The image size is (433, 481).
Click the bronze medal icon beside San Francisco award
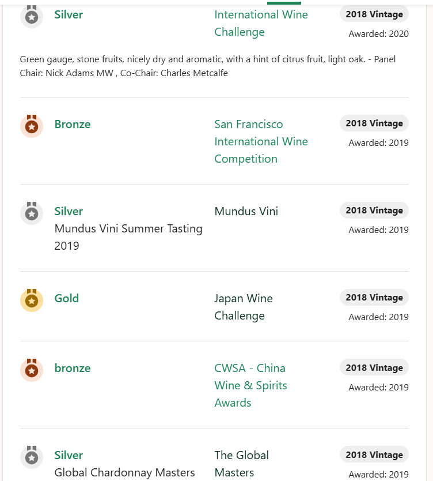(32, 126)
